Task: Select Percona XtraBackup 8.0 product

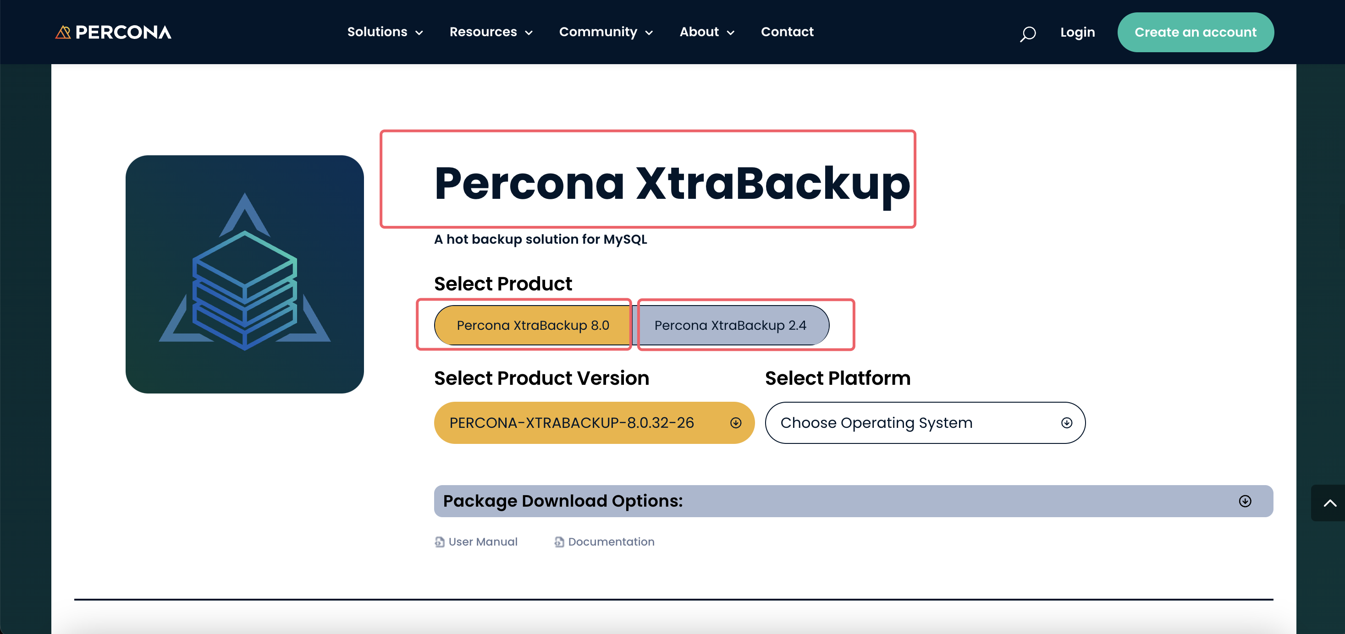Action: click(x=533, y=325)
